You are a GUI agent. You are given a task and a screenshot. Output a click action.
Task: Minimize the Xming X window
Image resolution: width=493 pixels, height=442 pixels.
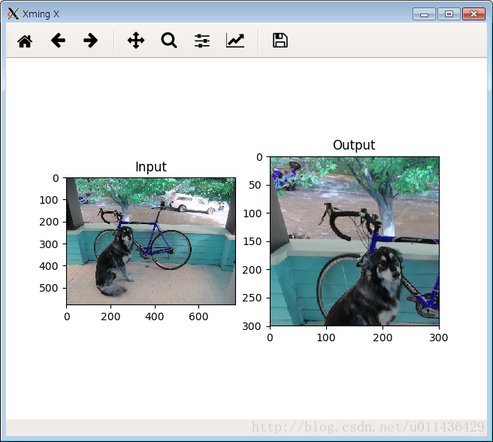tap(424, 14)
